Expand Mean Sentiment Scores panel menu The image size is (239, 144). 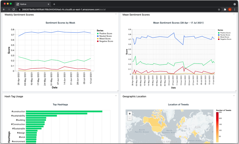[234, 14]
